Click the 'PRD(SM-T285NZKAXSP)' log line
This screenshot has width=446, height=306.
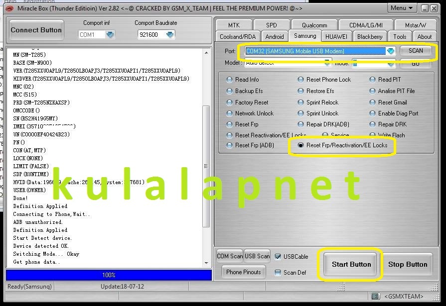pos(41,102)
